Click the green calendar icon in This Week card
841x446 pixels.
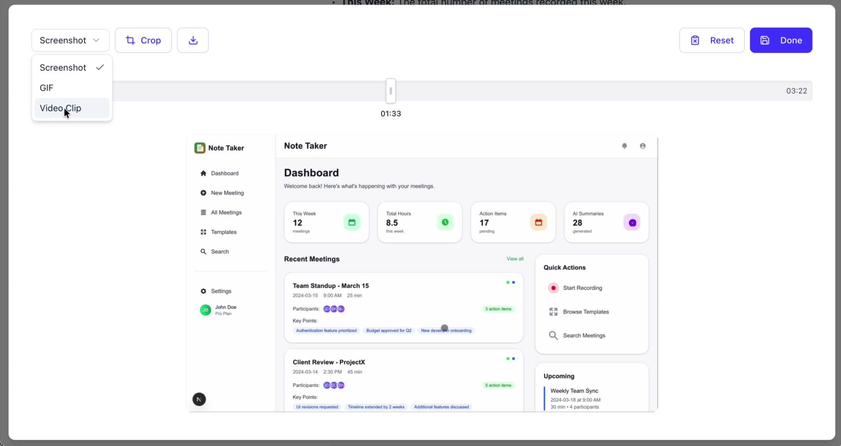tap(352, 223)
